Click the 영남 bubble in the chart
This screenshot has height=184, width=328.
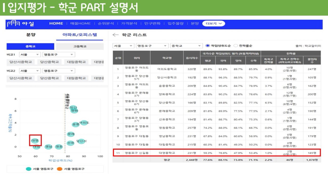49,147
